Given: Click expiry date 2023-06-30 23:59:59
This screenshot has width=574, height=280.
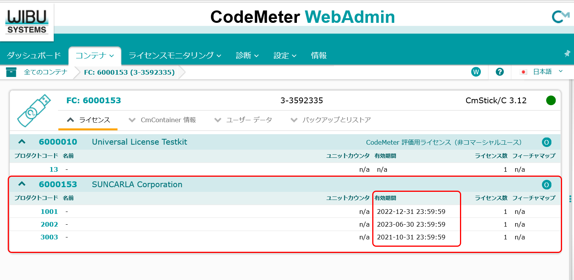Looking at the screenshot, I should pos(411,224).
